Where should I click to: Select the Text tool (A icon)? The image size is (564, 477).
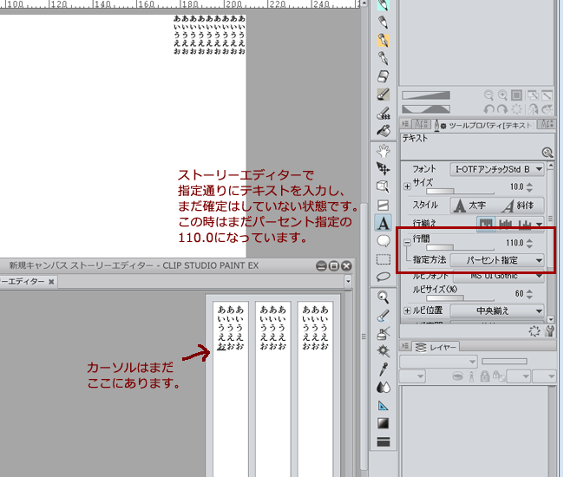tap(383, 223)
